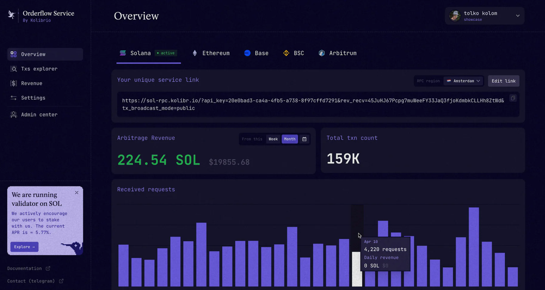
Task: Click the BSC yellow logo icon
Action: 286,53
